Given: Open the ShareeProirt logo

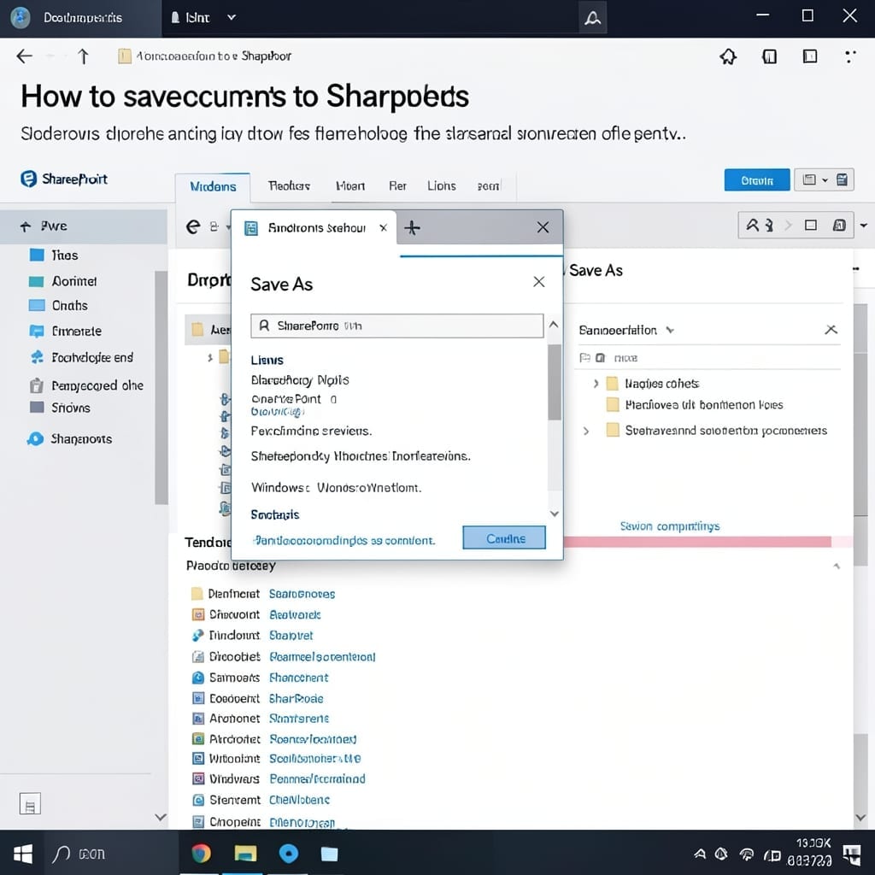Looking at the screenshot, I should (x=63, y=179).
